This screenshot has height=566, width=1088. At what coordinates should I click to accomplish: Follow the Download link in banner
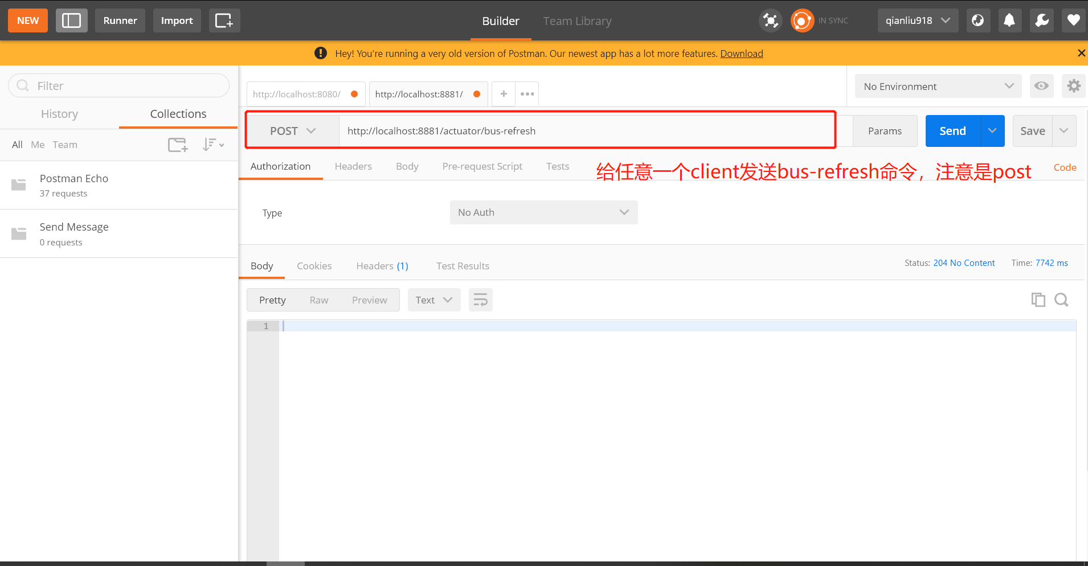click(x=741, y=54)
